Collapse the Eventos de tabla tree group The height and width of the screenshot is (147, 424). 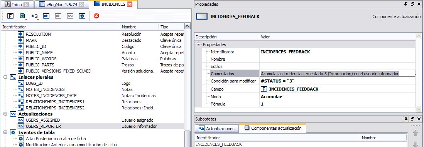[x=5, y=132]
